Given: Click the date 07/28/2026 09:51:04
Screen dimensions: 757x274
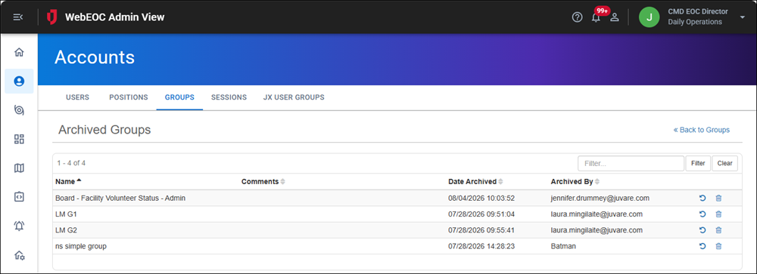Looking at the screenshot, I should (481, 214).
